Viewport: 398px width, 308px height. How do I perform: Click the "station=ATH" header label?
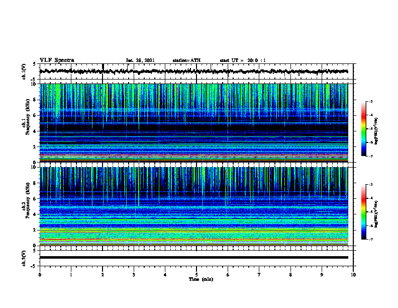click(x=186, y=60)
